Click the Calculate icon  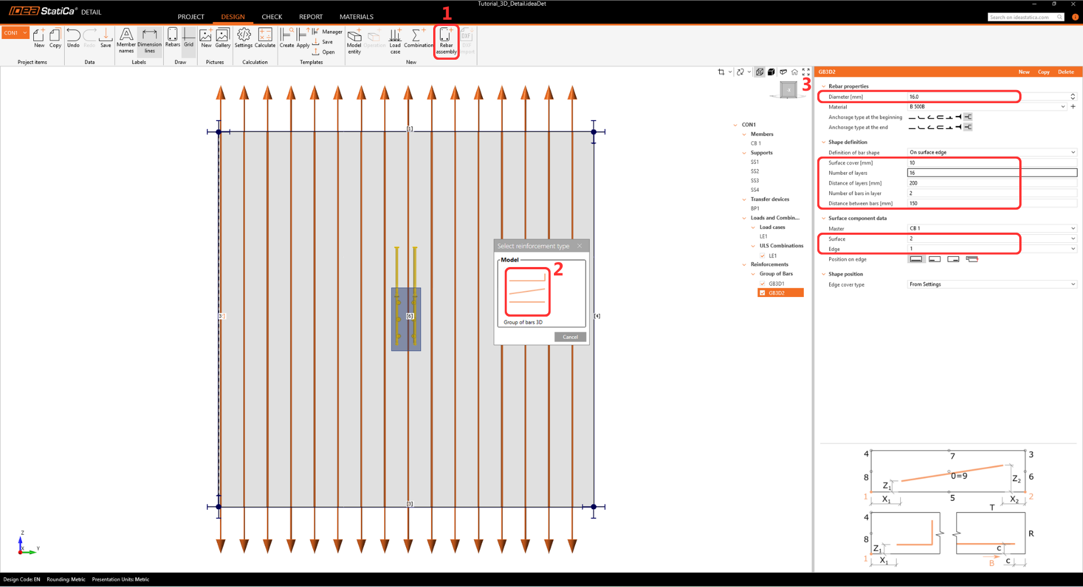pos(265,38)
